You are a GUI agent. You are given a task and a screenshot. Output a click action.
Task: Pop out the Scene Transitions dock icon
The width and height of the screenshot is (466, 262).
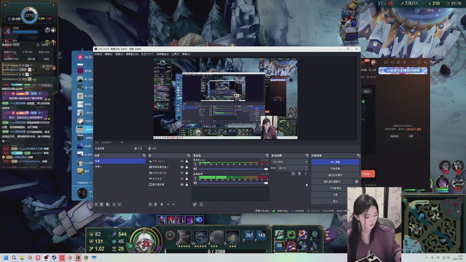307,155
